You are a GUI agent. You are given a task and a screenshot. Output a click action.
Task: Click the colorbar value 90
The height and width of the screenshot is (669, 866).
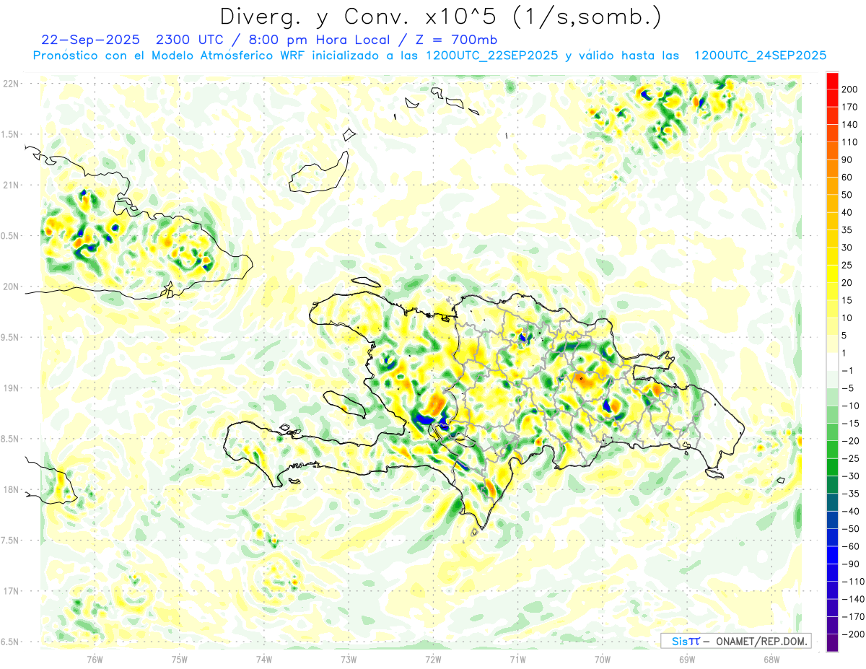pyautogui.click(x=847, y=160)
